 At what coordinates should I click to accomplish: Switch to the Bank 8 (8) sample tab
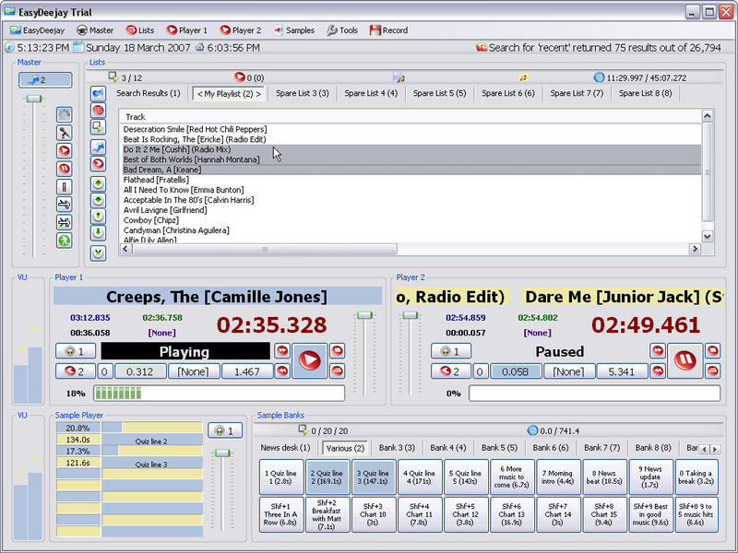pos(653,448)
